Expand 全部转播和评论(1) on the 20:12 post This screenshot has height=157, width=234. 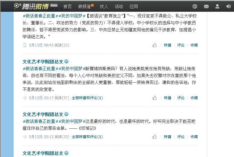(87, 137)
